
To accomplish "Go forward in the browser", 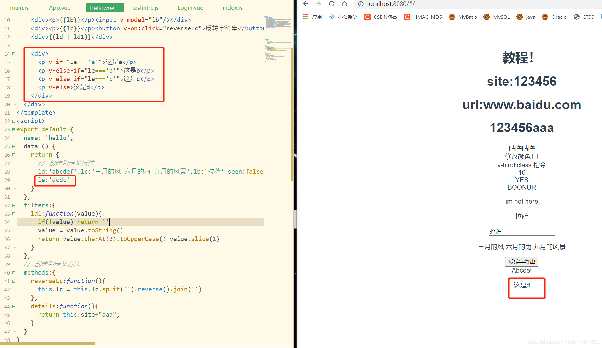I will tap(318, 4).
